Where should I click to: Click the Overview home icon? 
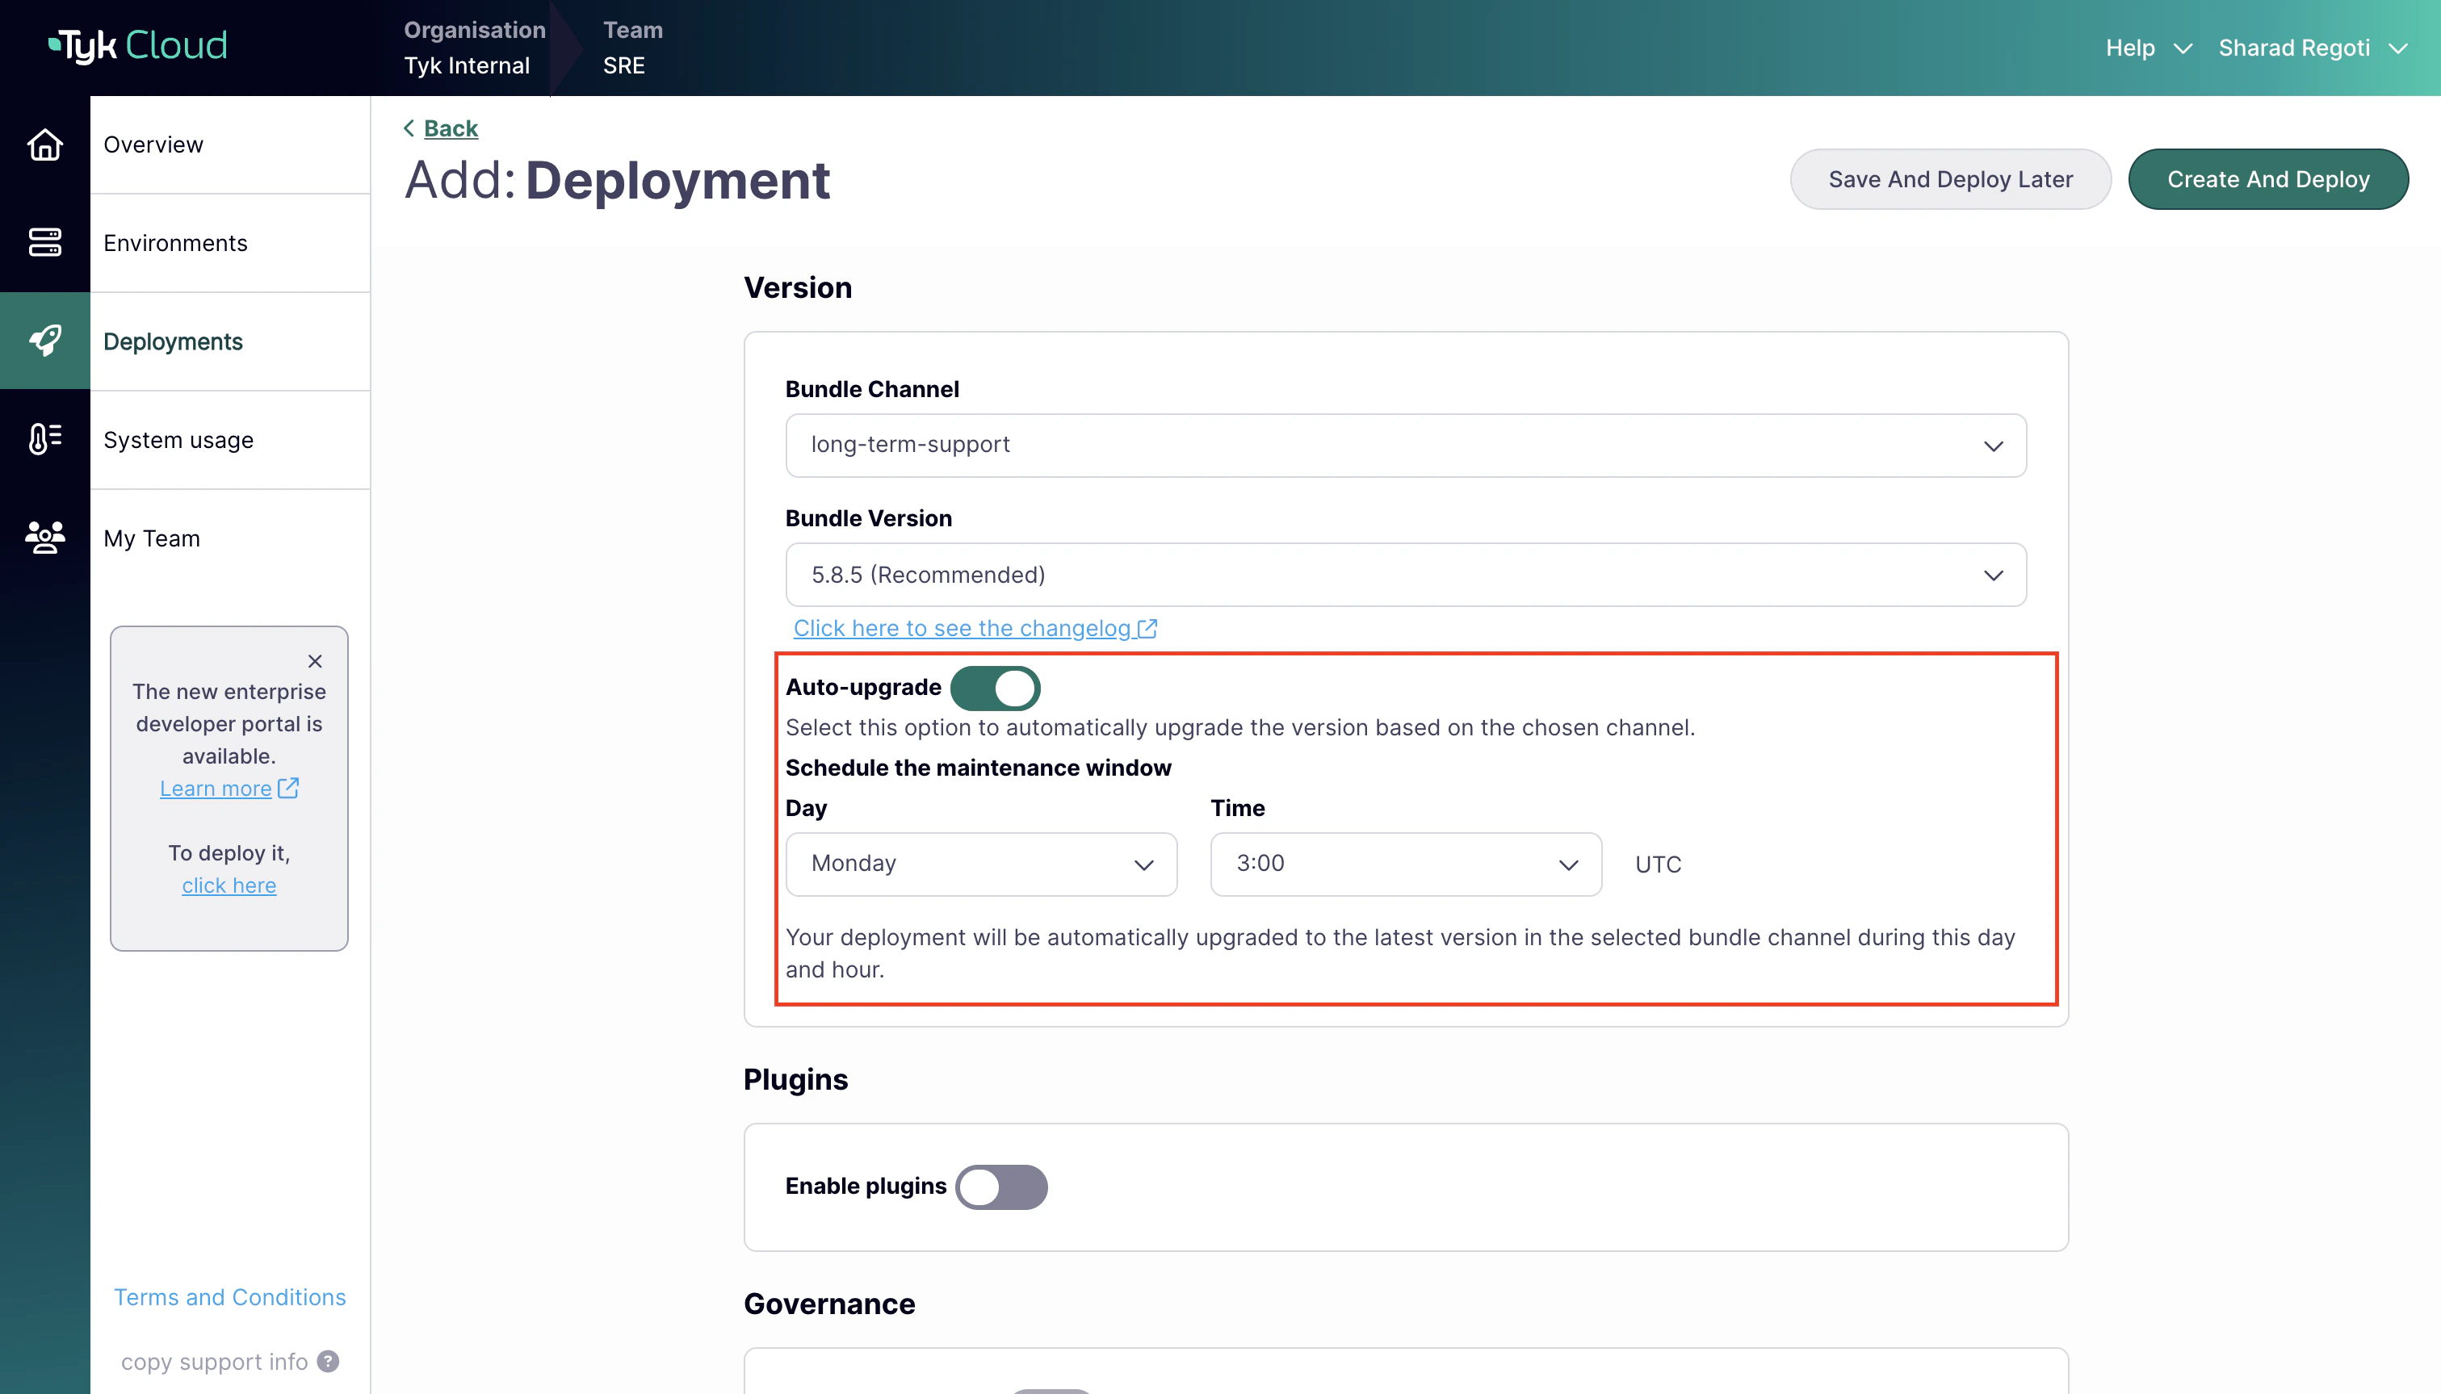coord(45,144)
